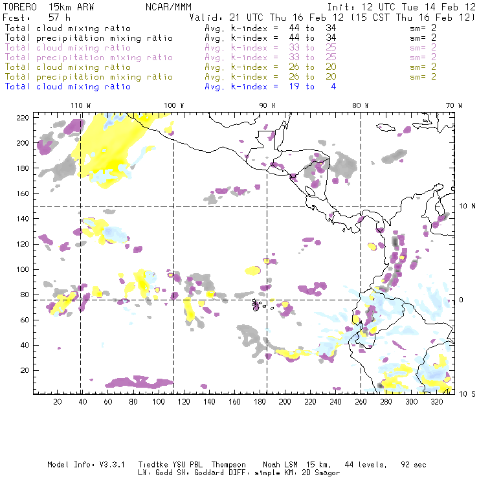479x479 pixels.
Task: Click the '44 levels' footer text
Action: pos(366,465)
